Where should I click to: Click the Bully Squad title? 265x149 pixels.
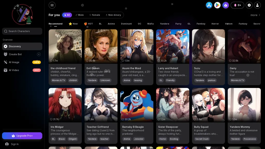click(x=201, y=127)
